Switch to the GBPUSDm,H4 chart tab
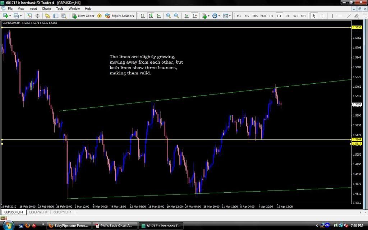 [x=14, y=212]
